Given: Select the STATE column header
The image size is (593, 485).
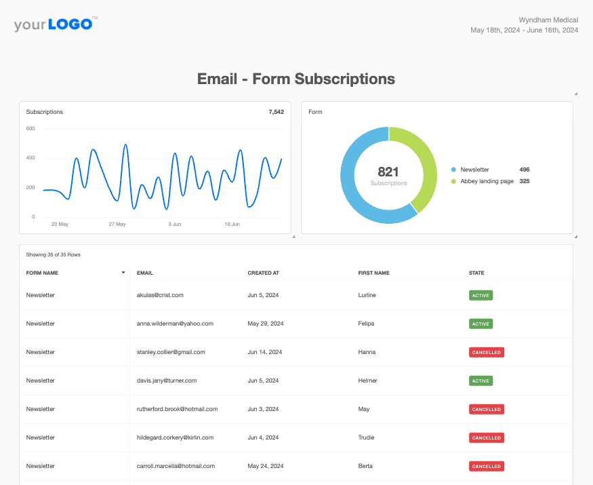Looking at the screenshot, I should pyautogui.click(x=476, y=273).
